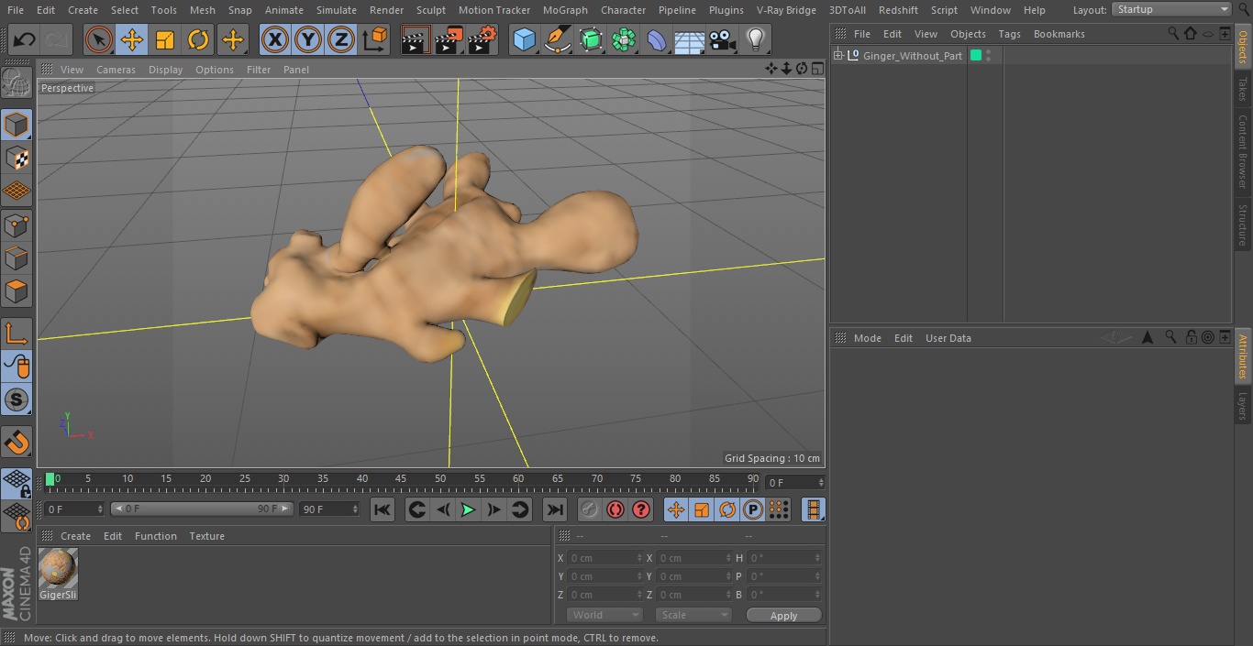Click Make Editable icon
1253x646 pixels.
17,82
